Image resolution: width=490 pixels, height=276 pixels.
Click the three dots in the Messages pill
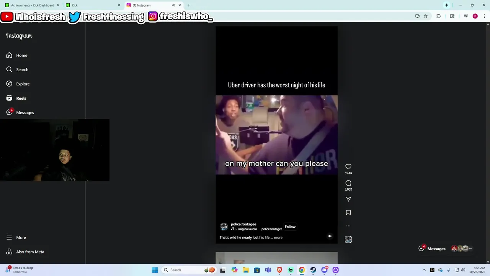471,249
